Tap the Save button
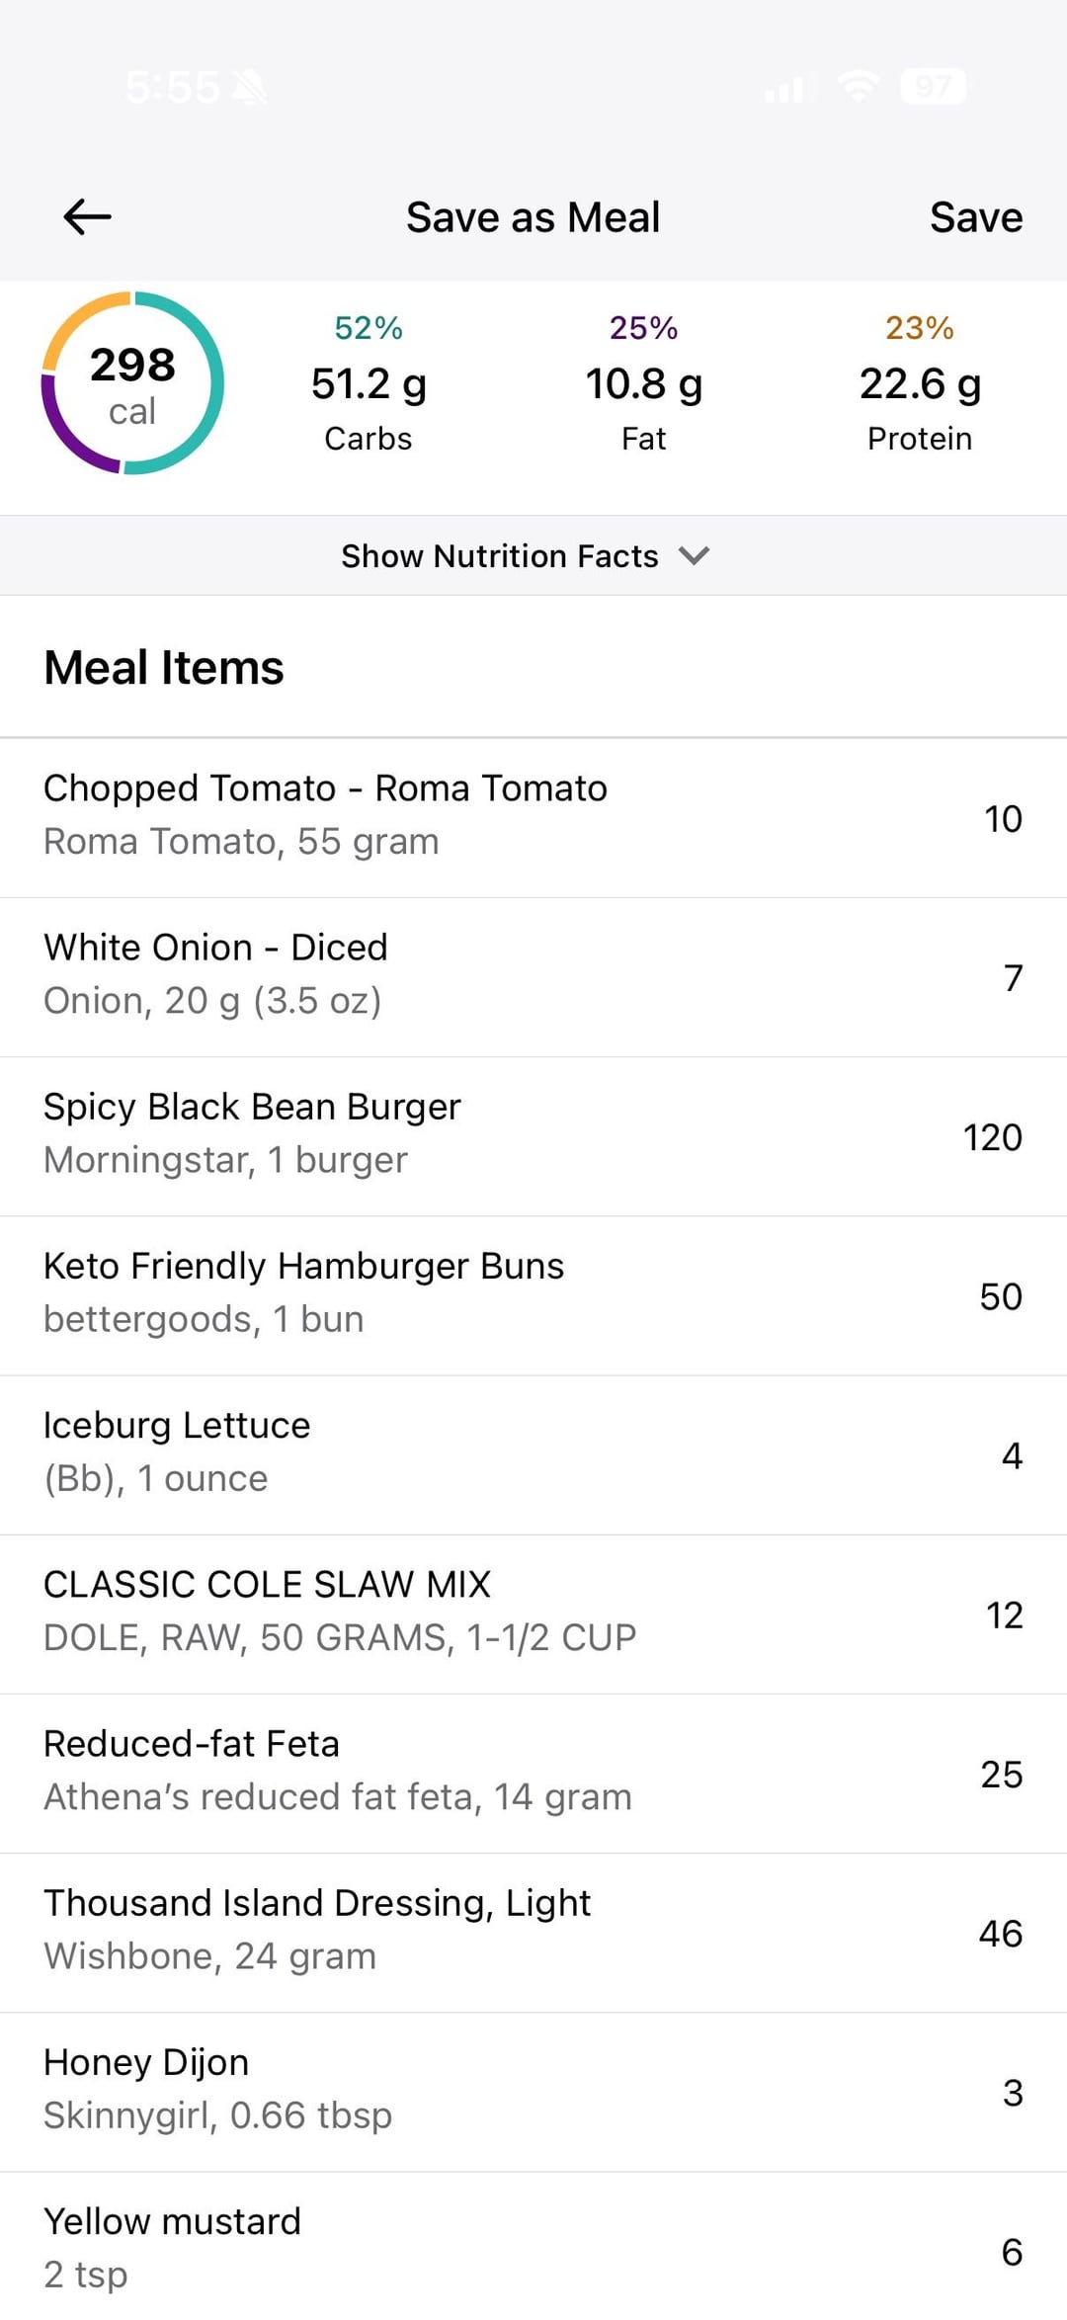 (x=975, y=217)
